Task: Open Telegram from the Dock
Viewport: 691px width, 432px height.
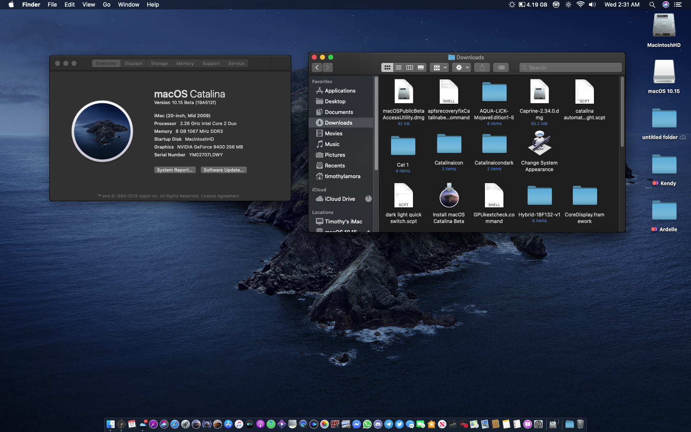Action: tap(389, 424)
